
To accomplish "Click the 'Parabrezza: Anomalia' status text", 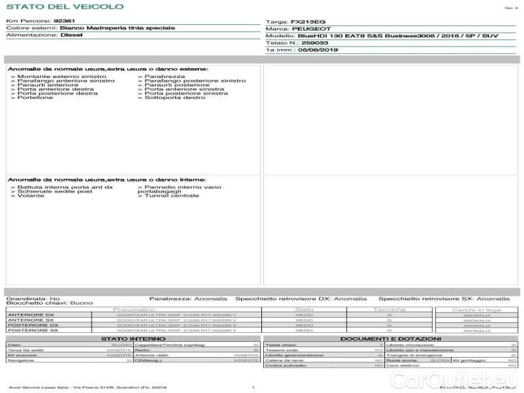I will tap(188, 299).
